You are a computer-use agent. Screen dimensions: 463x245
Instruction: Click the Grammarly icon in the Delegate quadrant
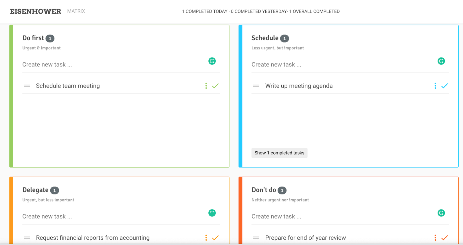[212, 213]
